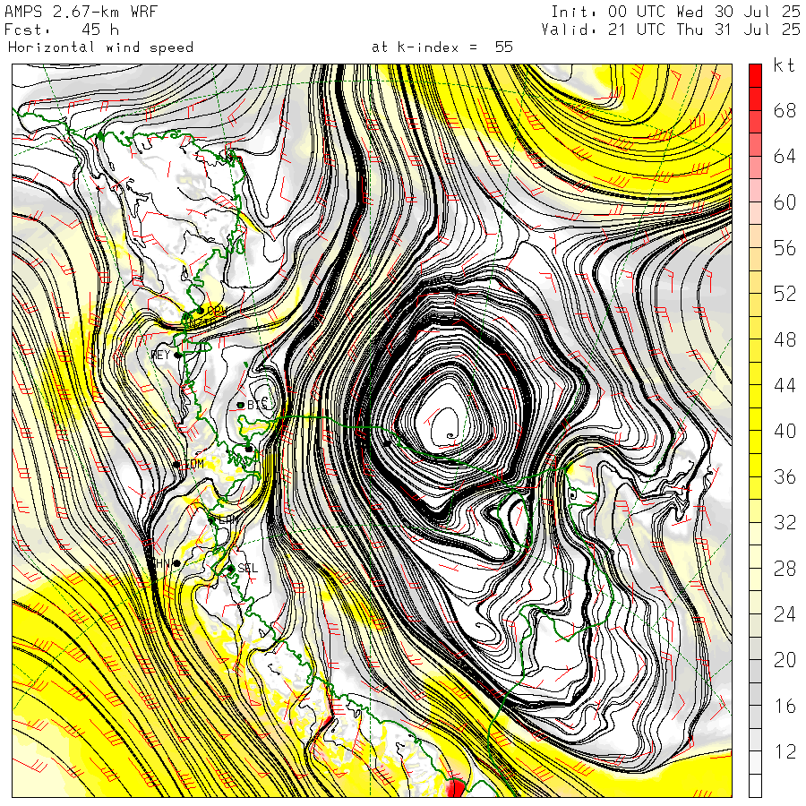Click the 60 value on the colorbar

pyautogui.click(x=785, y=202)
